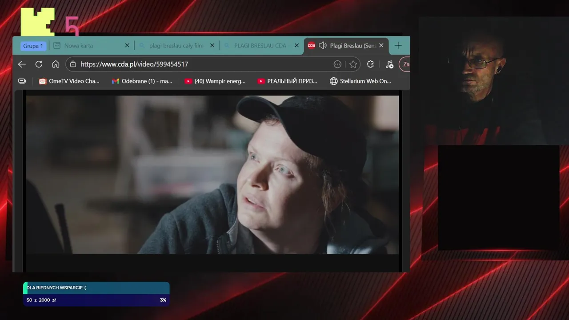Screen dimensions: 569x320
Task: Click the 3% goal percentage text
Action: (163, 300)
